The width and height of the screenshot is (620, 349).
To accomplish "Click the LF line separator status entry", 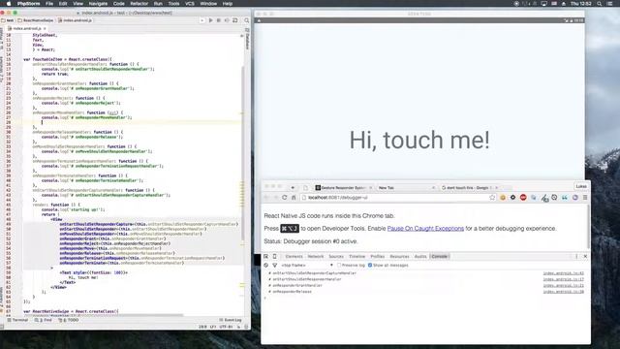I will (213, 327).
